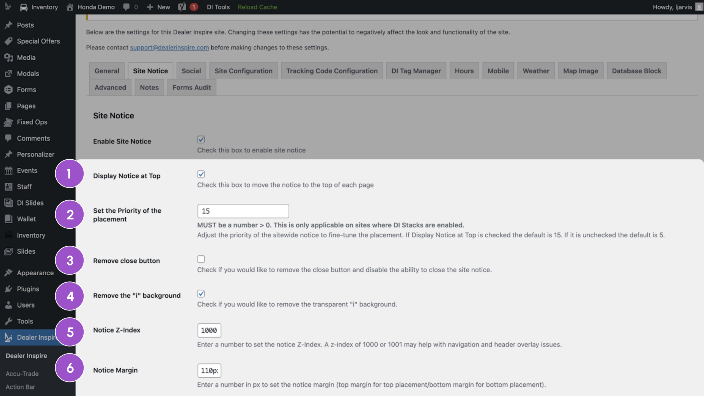Click the Yoast notification badge showing 1
704x396 pixels.
(x=194, y=7)
